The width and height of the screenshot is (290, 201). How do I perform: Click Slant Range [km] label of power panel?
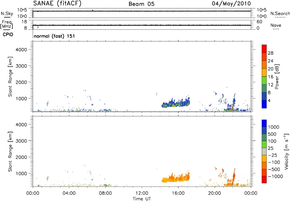[x=11, y=77]
